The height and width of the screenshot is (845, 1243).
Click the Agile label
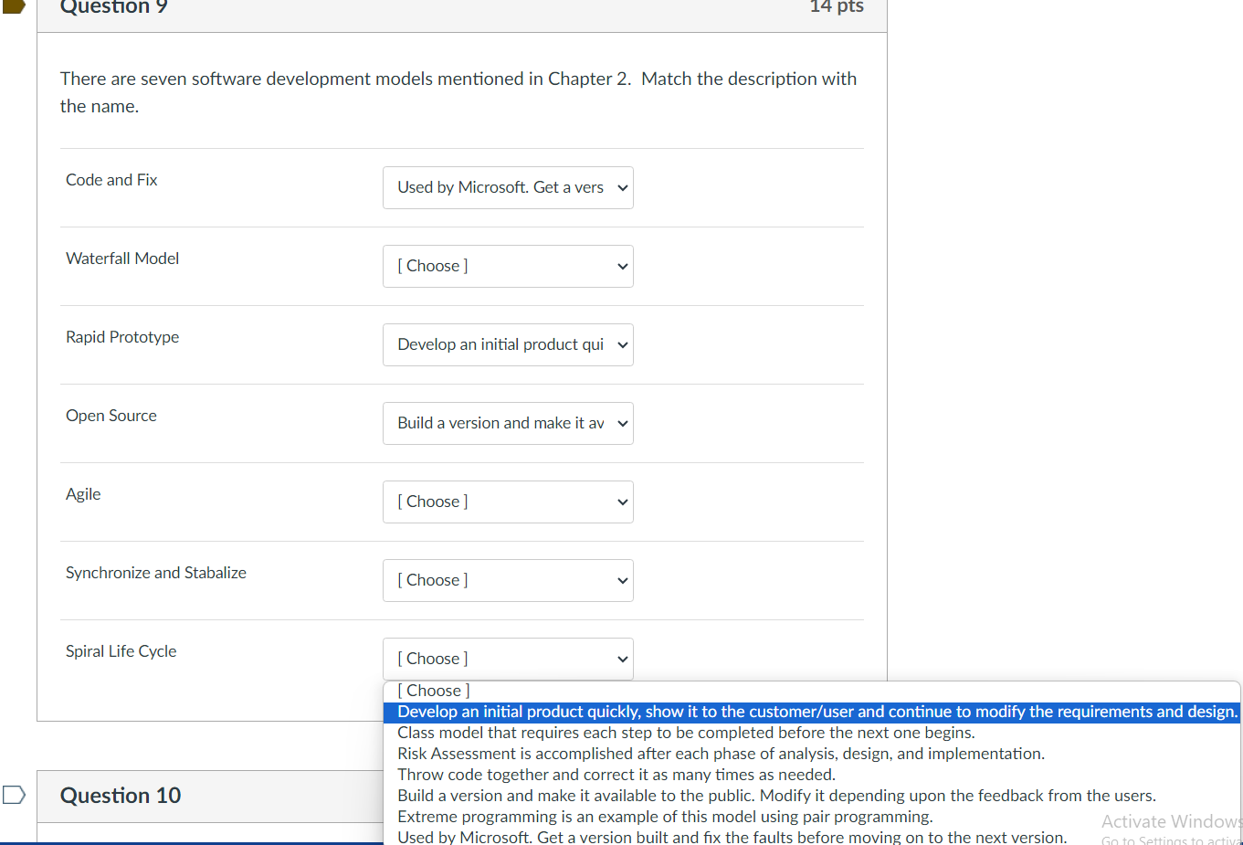pyautogui.click(x=83, y=494)
